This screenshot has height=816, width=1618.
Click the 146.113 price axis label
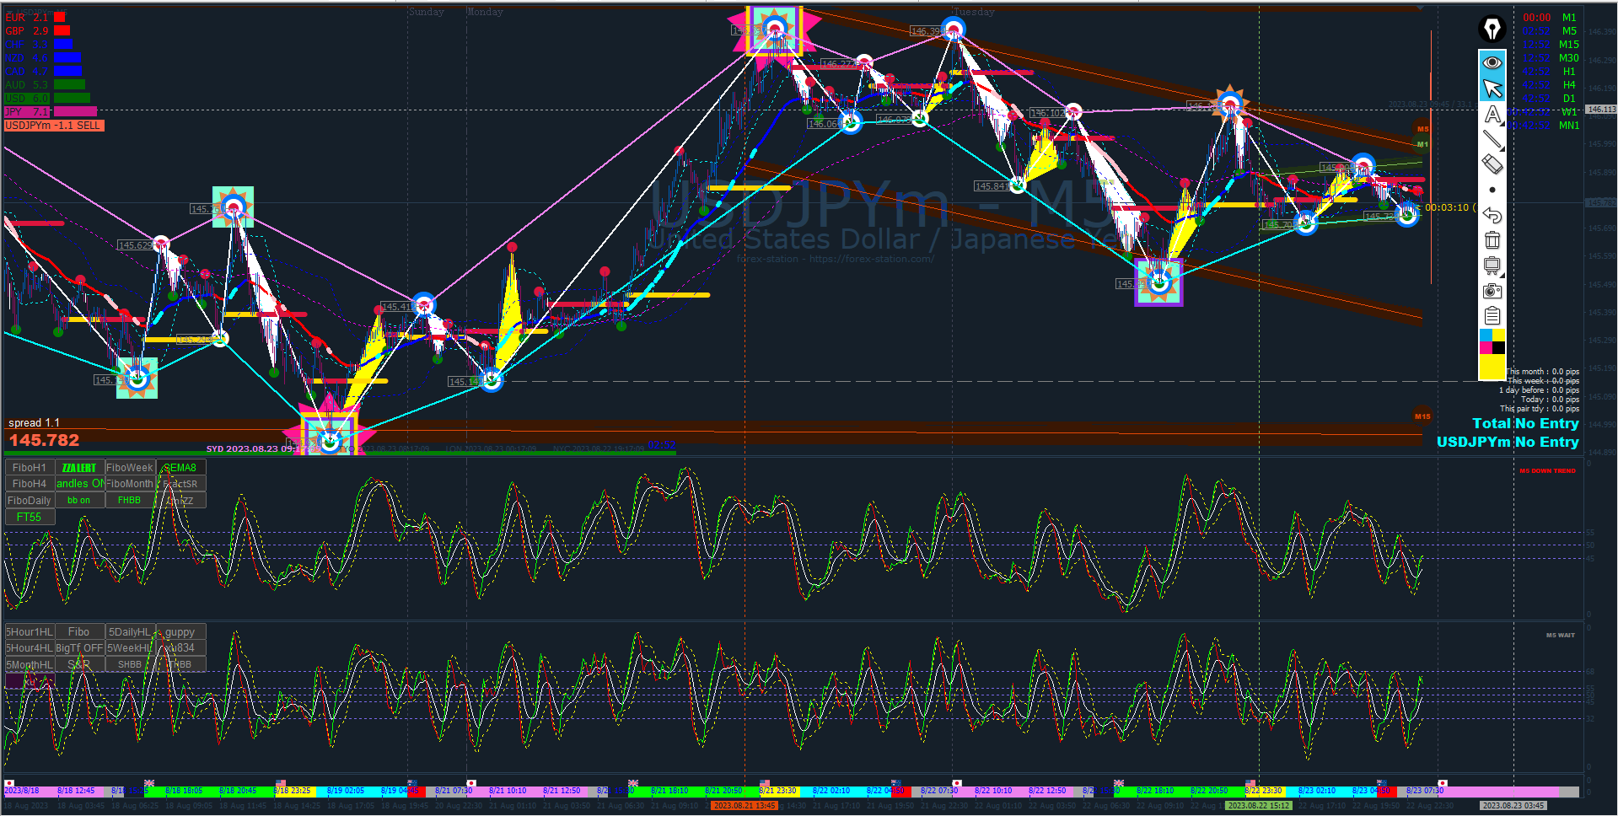click(x=1601, y=110)
